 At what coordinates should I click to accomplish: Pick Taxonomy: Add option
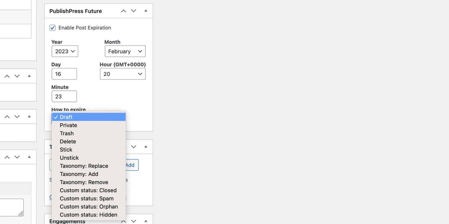point(89,174)
